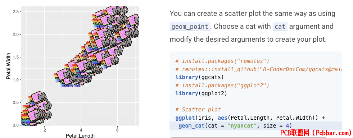Click the 2.5 y-axis tick label
Screen dimensions: 353x138
point(15,11)
